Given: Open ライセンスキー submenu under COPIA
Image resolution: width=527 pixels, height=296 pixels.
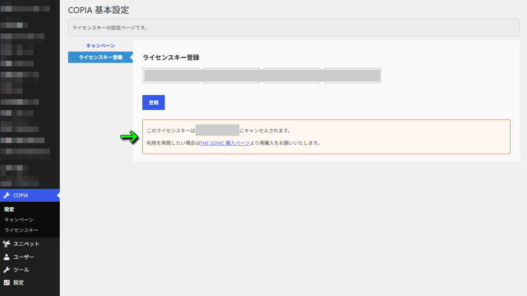Looking at the screenshot, I should coord(21,230).
